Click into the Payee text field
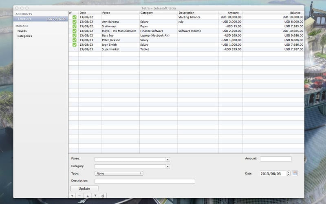 coord(130,160)
